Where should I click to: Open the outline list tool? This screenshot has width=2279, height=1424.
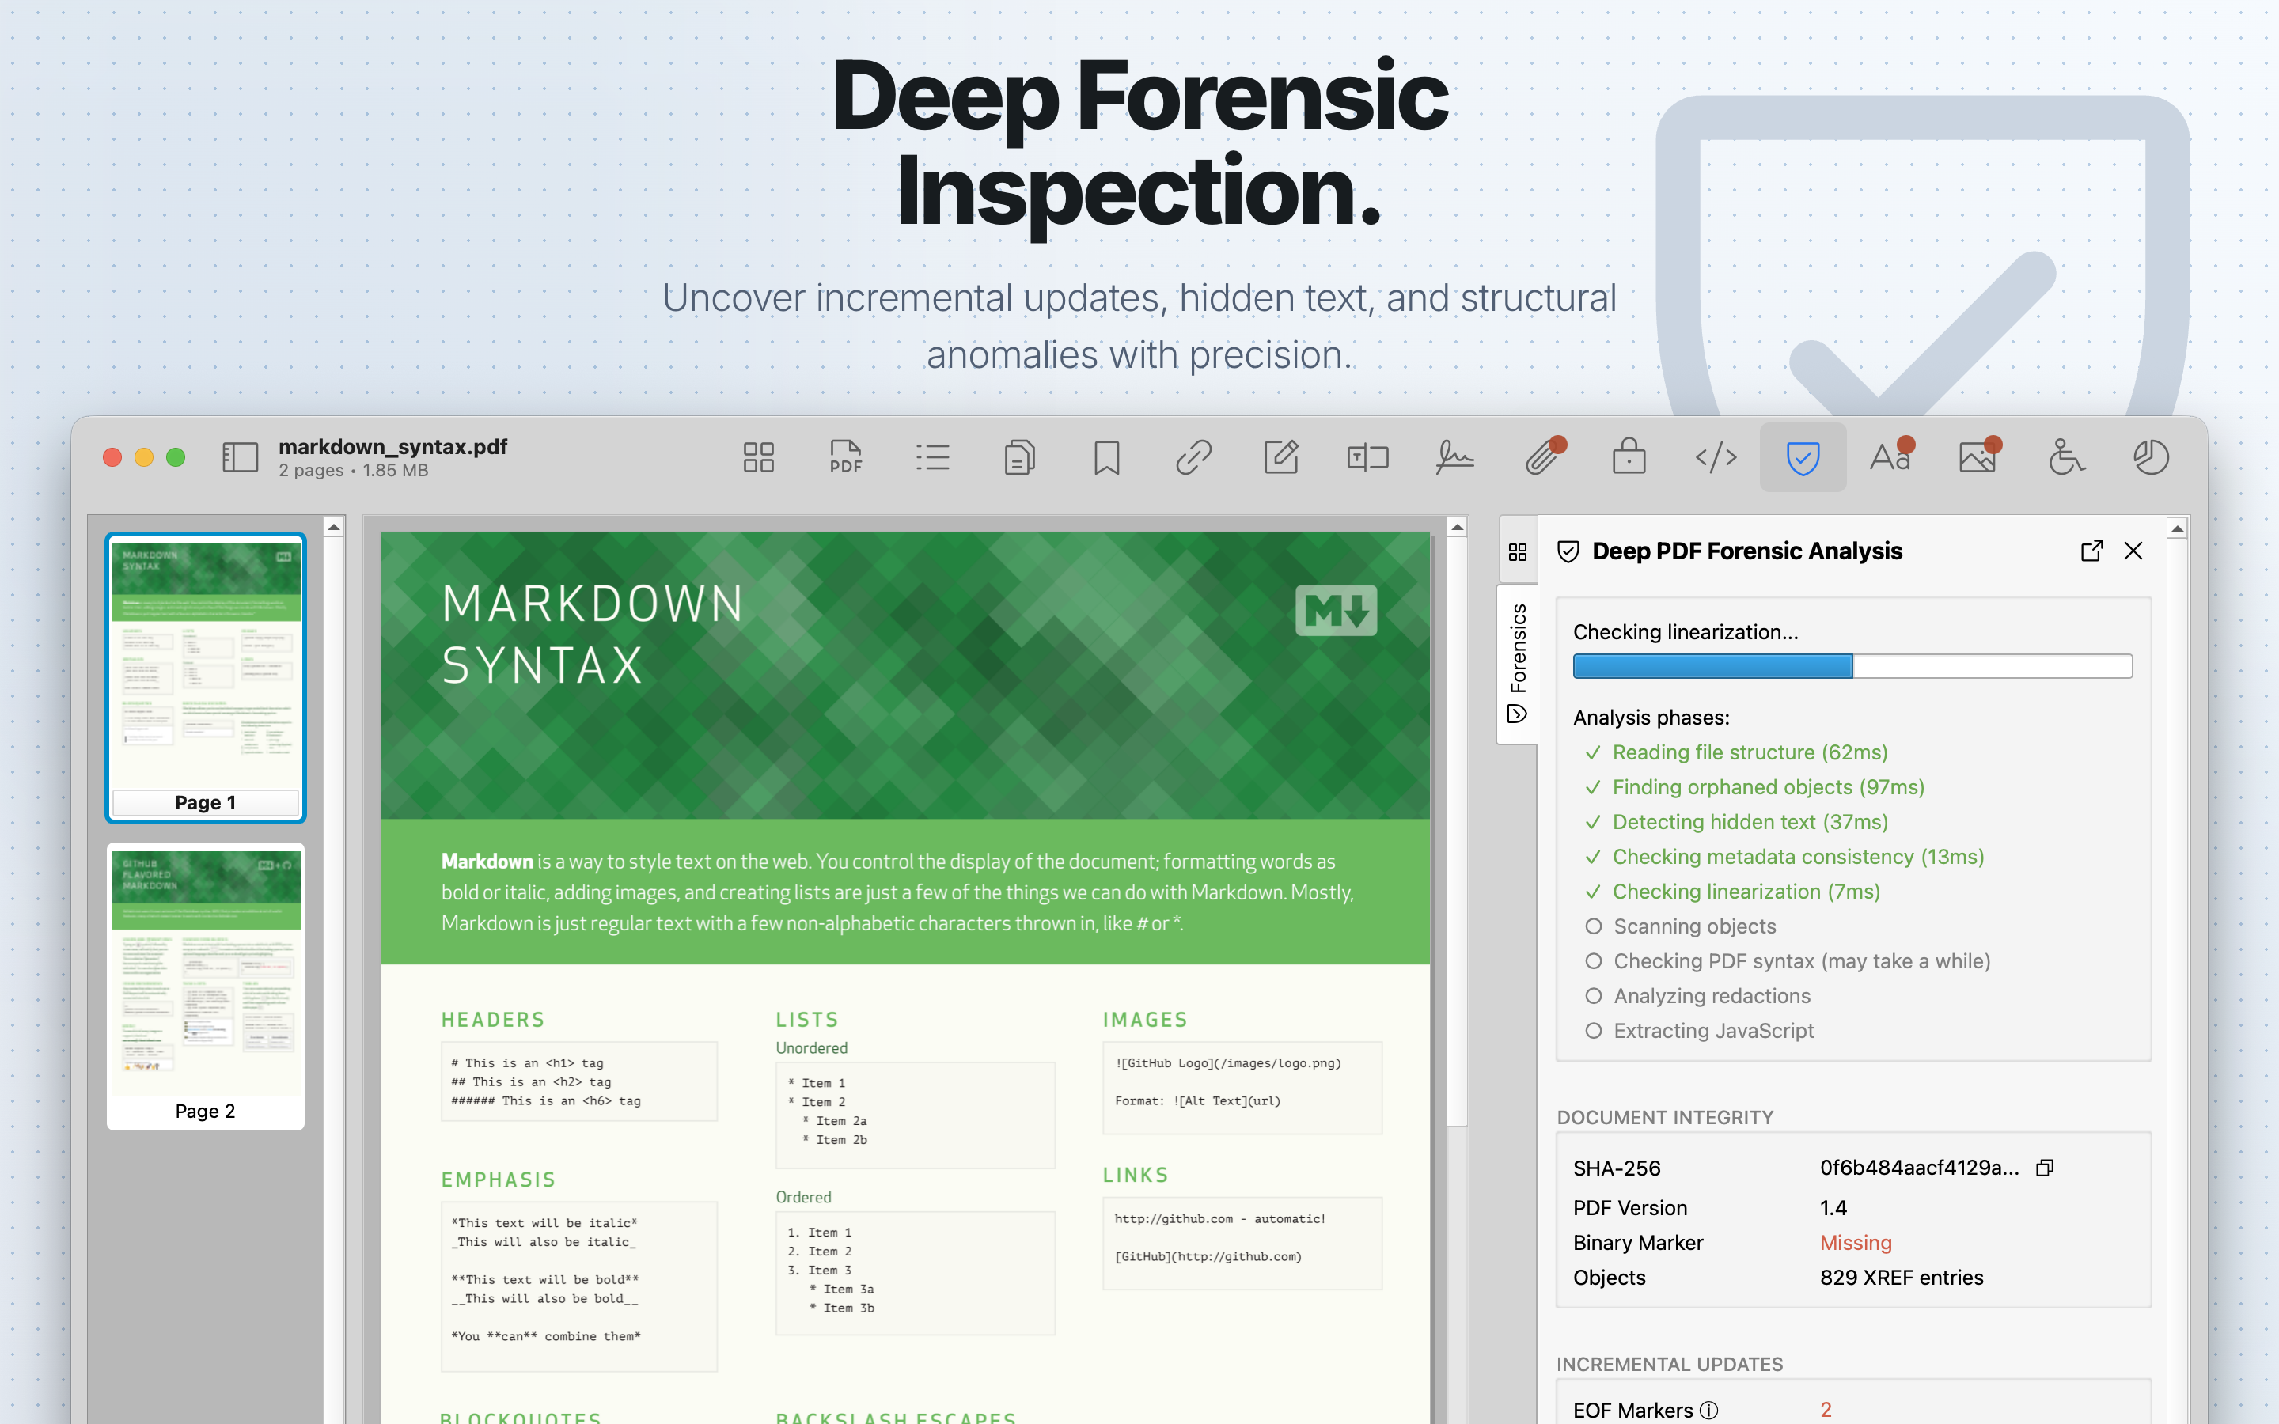point(932,458)
